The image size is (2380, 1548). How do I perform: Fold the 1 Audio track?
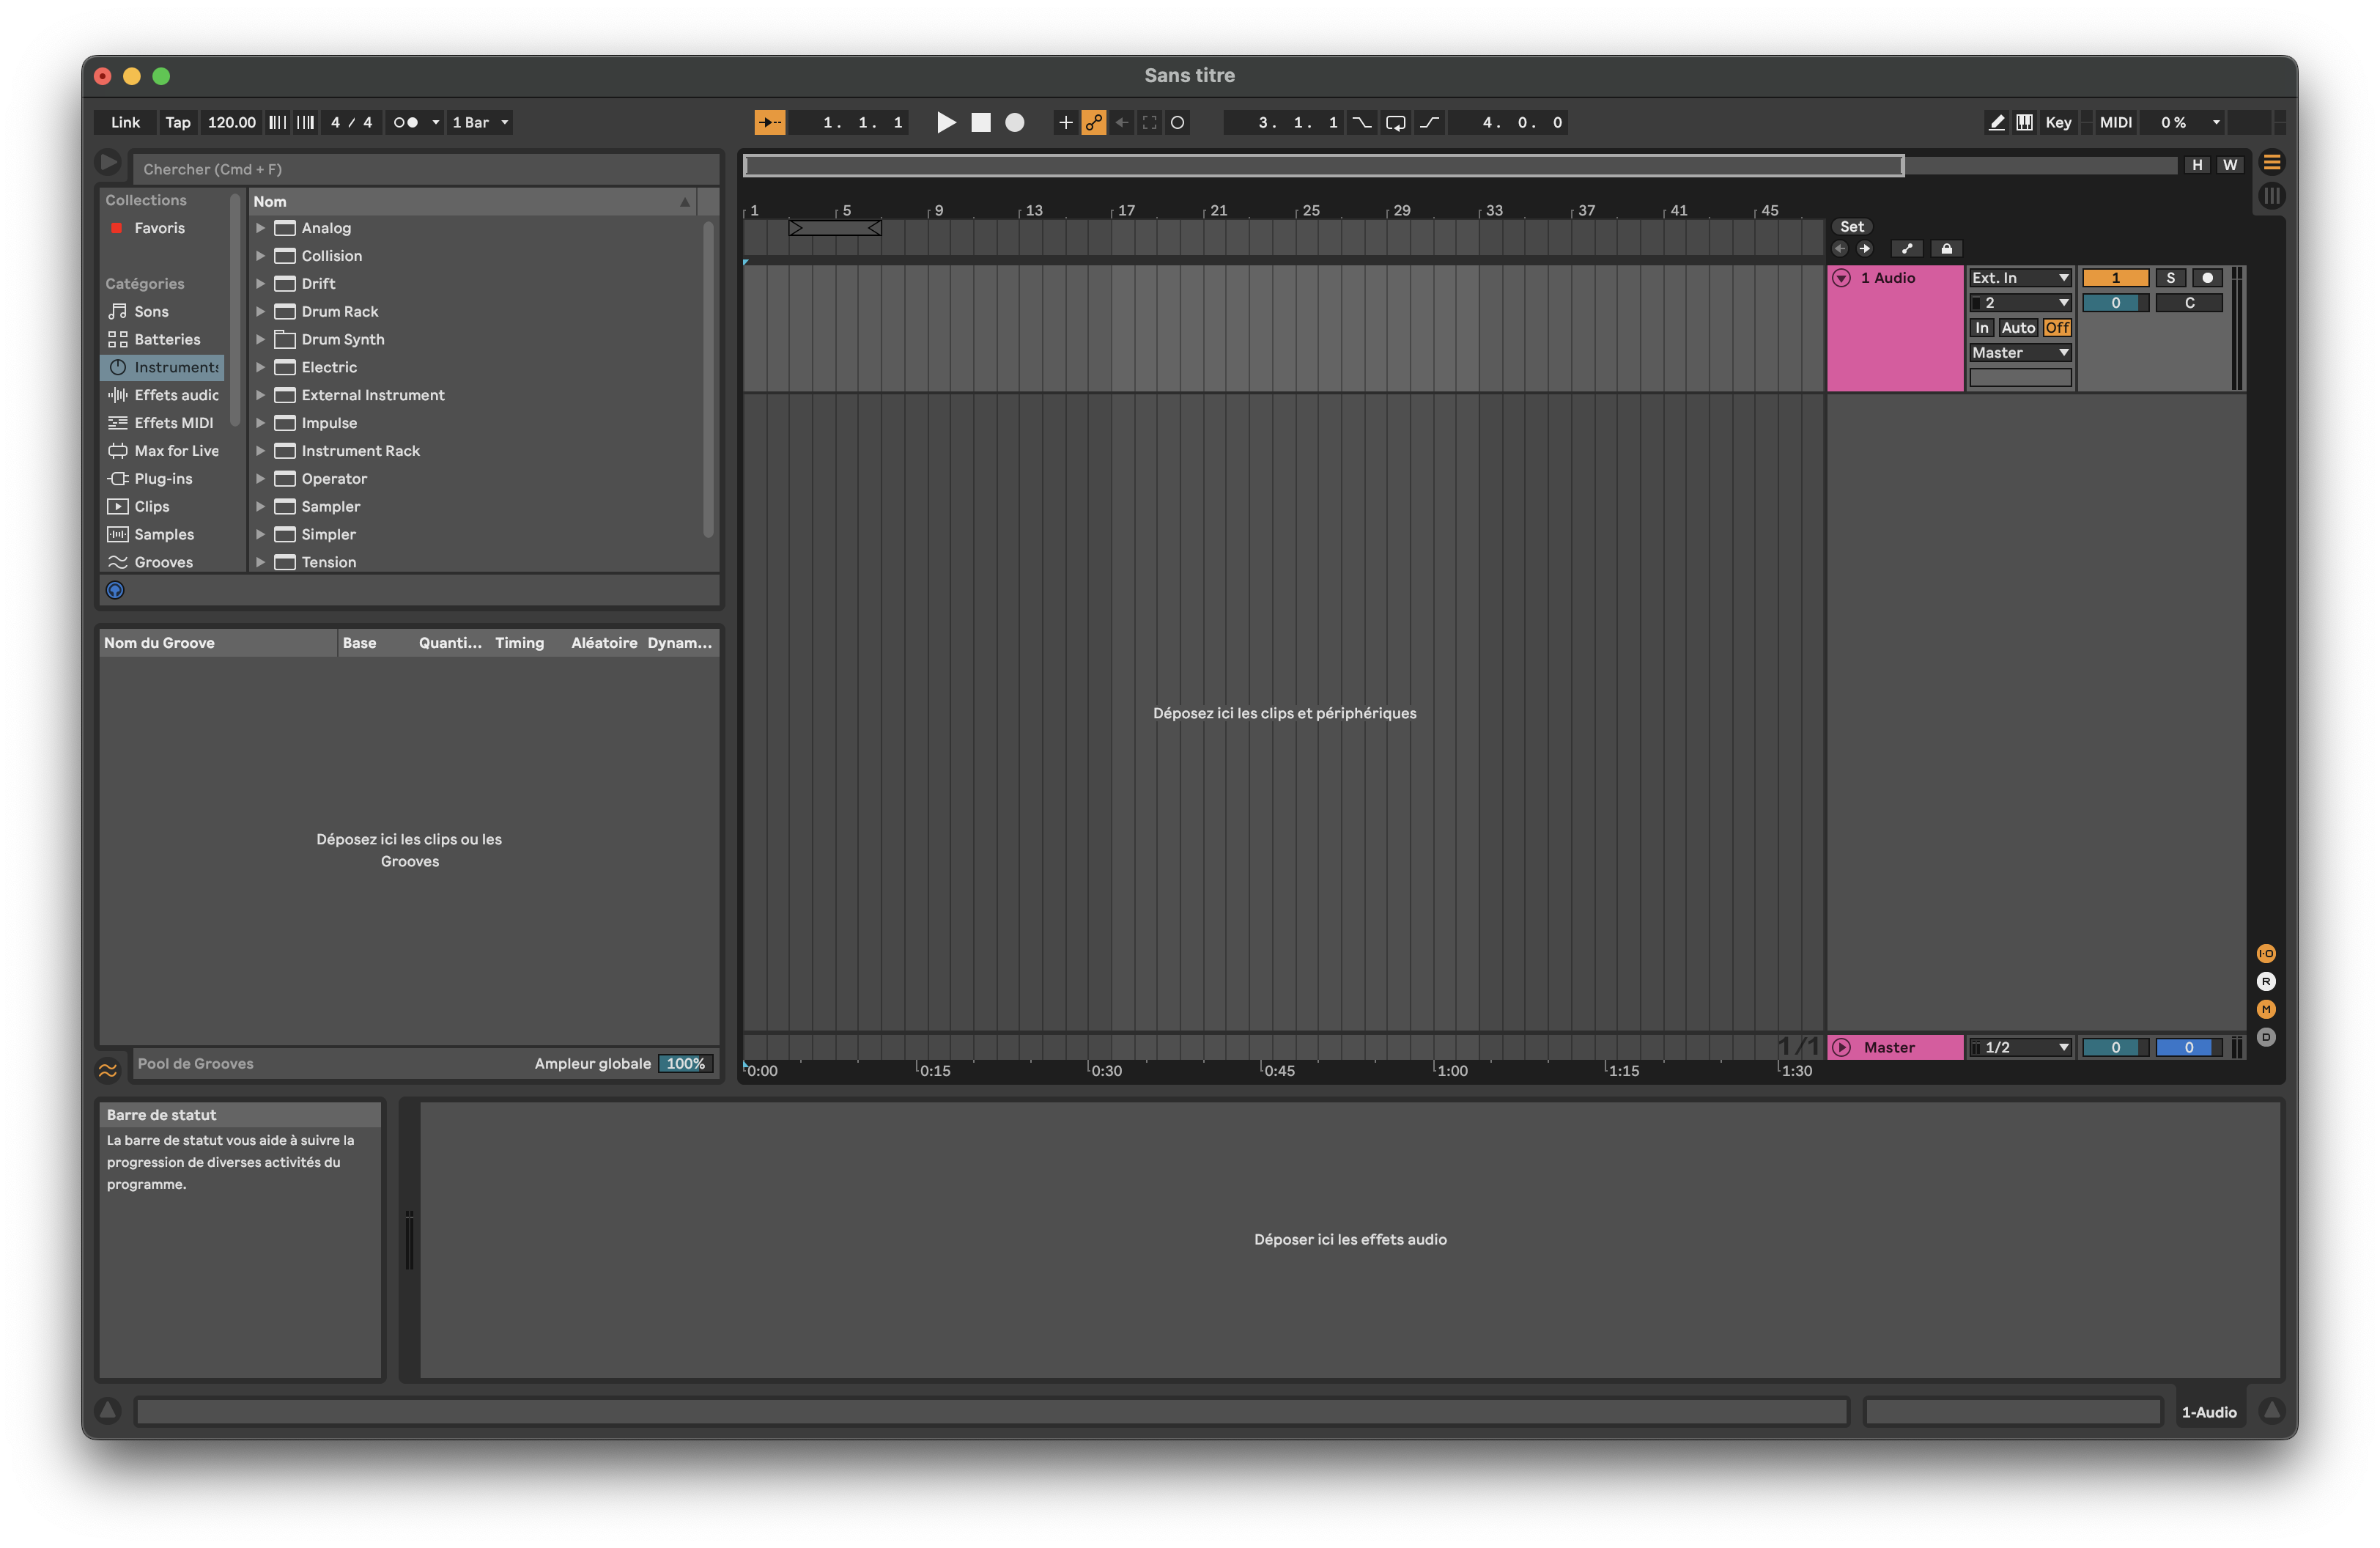1841,278
